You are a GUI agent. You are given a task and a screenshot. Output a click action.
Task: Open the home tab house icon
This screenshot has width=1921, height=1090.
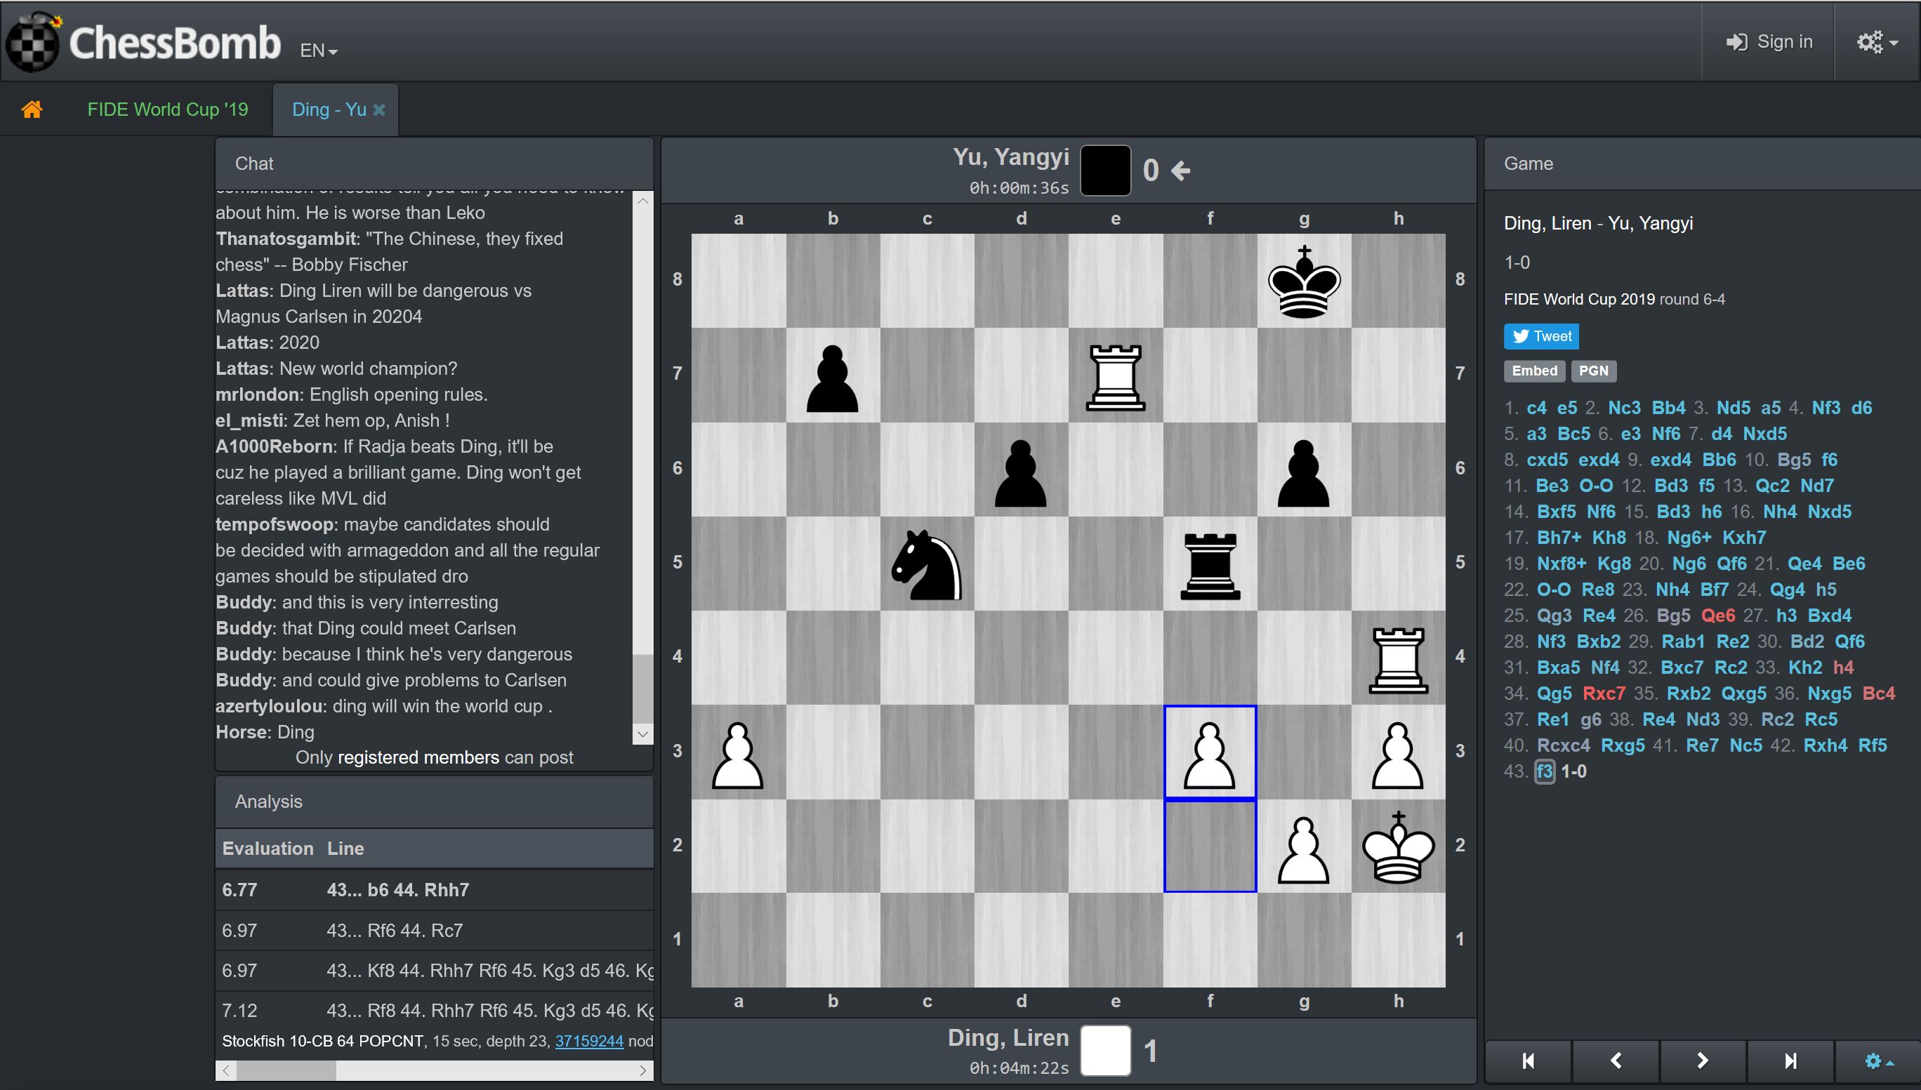tap(33, 109)
